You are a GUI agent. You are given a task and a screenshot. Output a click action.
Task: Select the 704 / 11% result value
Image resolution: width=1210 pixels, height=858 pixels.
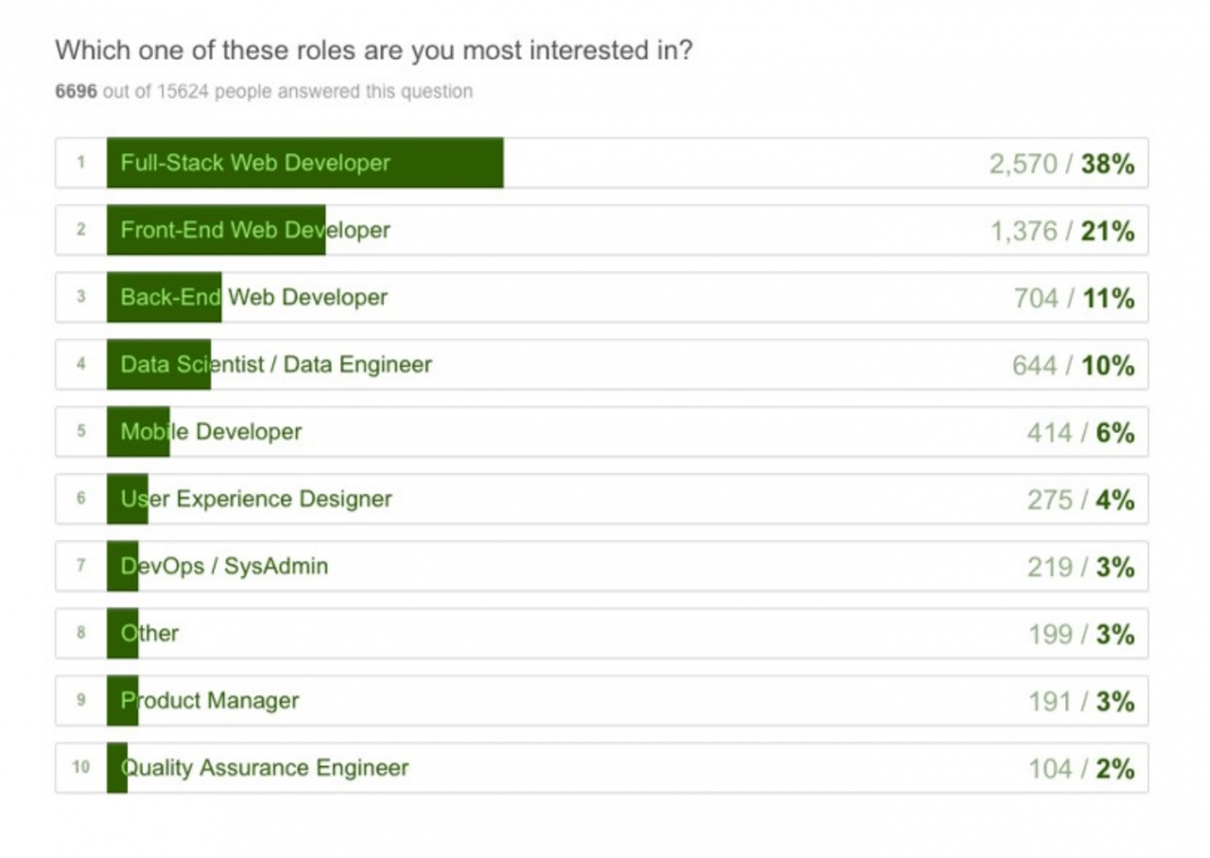(1073, 298)
